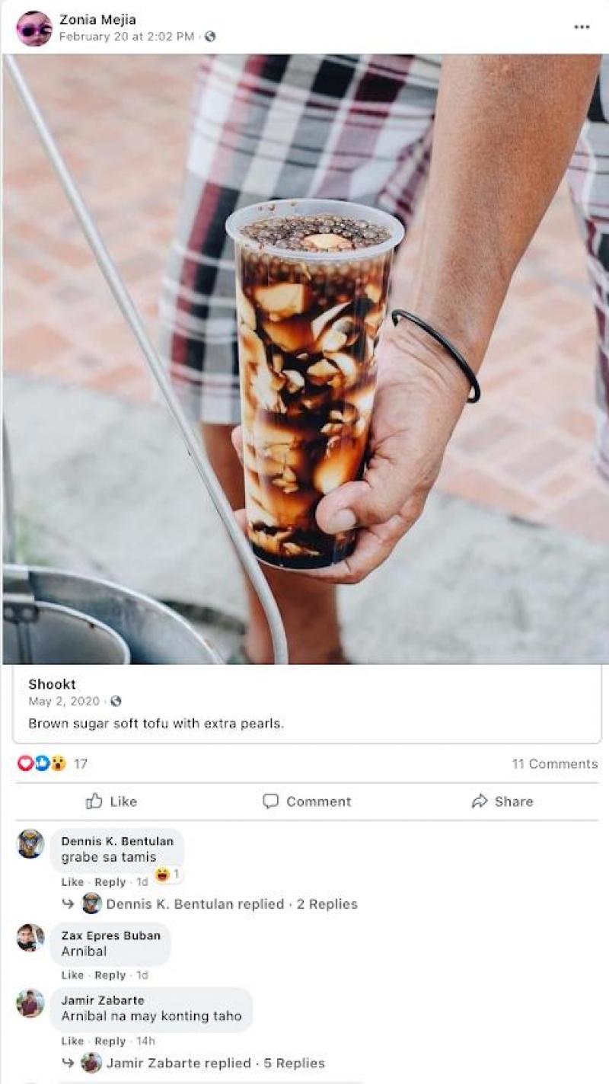Open the 11 Comments link

[554, 763]
